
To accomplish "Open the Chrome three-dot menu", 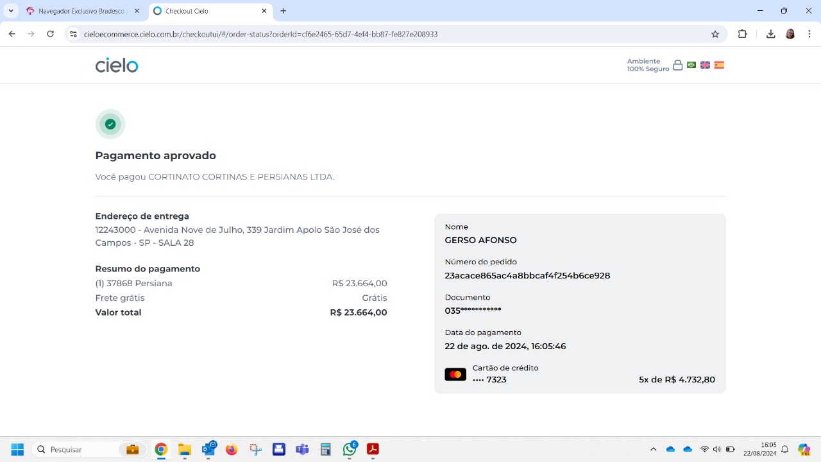I will (x=809, y=34).
